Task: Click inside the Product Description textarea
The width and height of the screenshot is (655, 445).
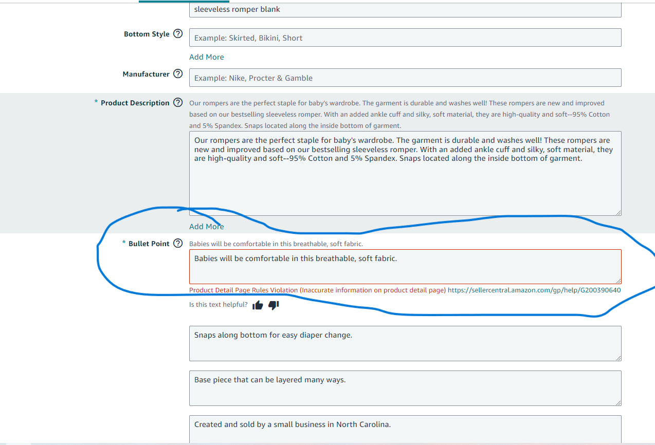Action: pos(405,173)
